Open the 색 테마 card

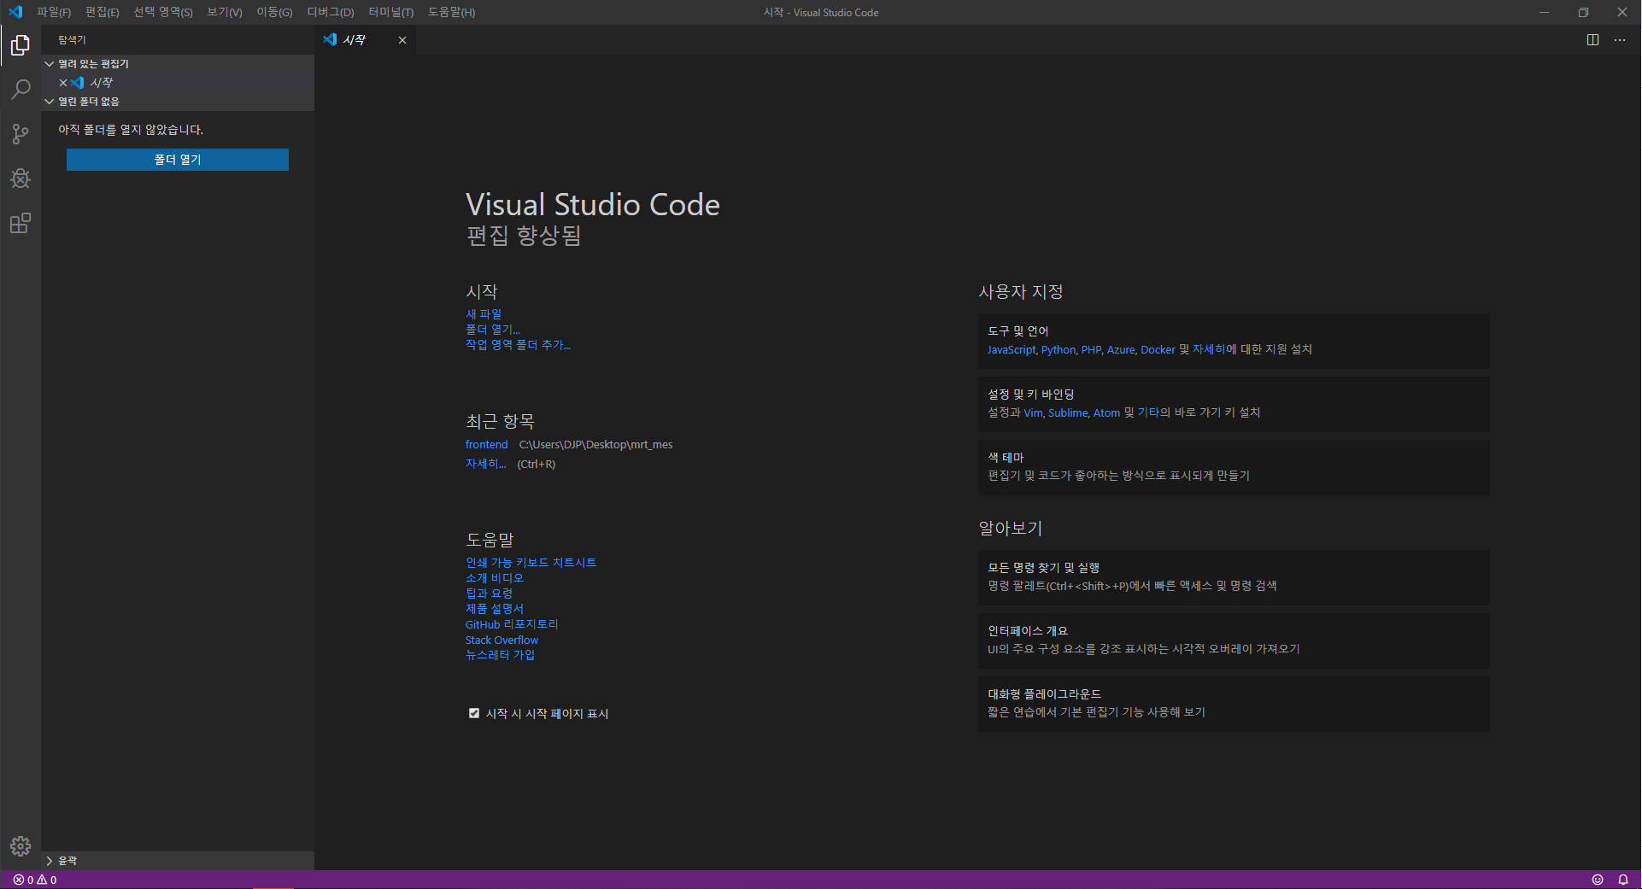click(1234, 467)
